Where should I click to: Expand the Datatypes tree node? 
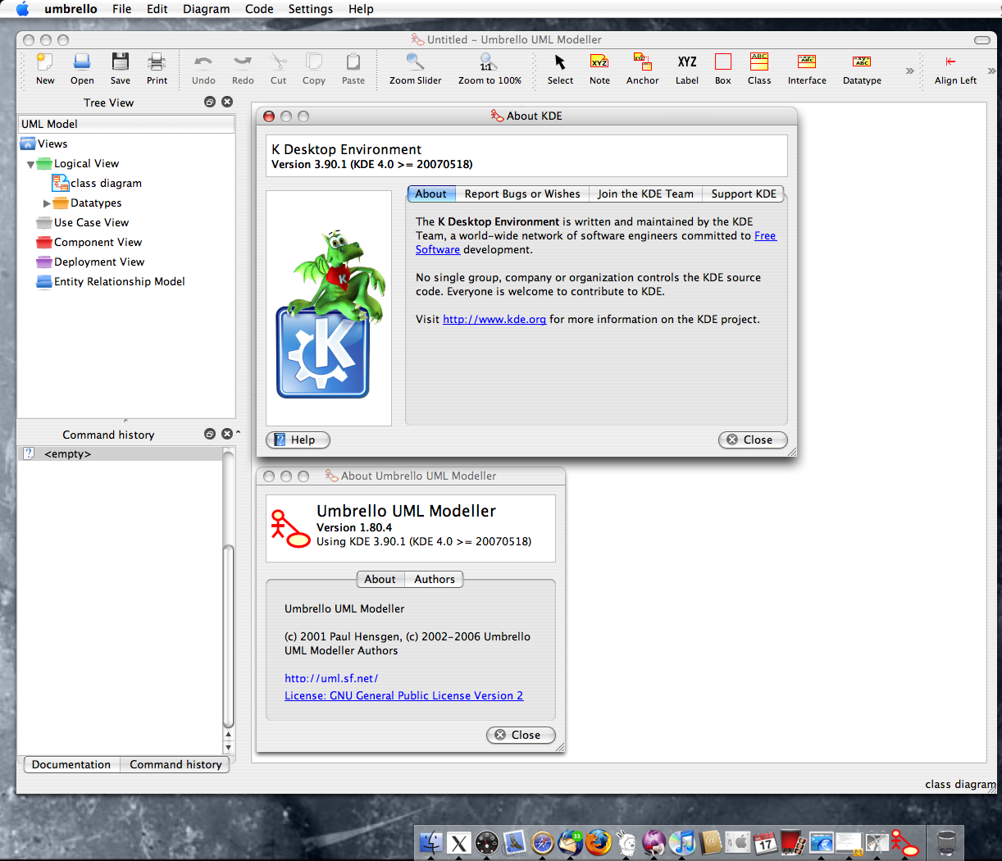click(x=47, y=203)
